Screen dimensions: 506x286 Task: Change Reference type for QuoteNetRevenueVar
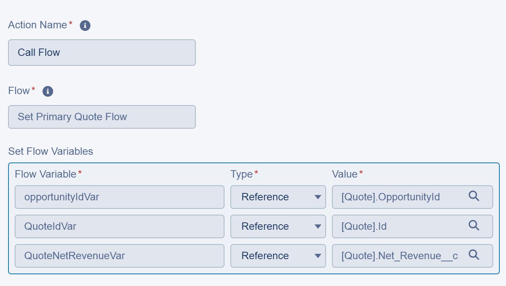coord(278,256)
